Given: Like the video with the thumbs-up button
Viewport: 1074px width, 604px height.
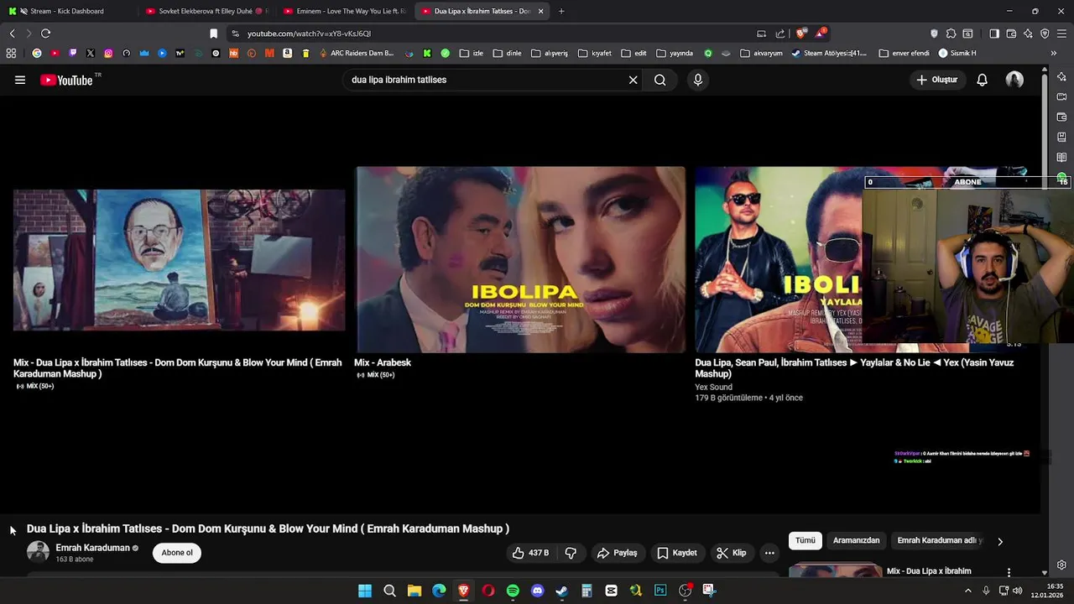Looking at the screenshot, I should 530,553.
